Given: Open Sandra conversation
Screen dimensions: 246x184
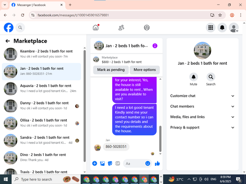Looking at the screenshot, I should pos(41,140).
